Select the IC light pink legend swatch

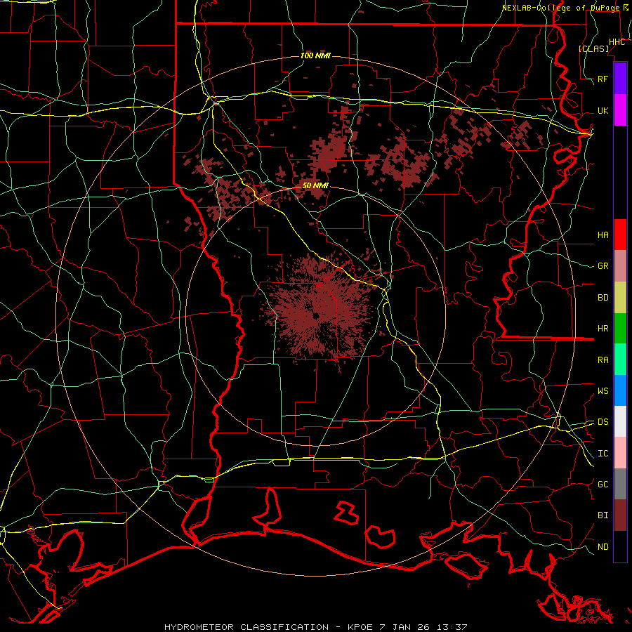click(620, 453)
